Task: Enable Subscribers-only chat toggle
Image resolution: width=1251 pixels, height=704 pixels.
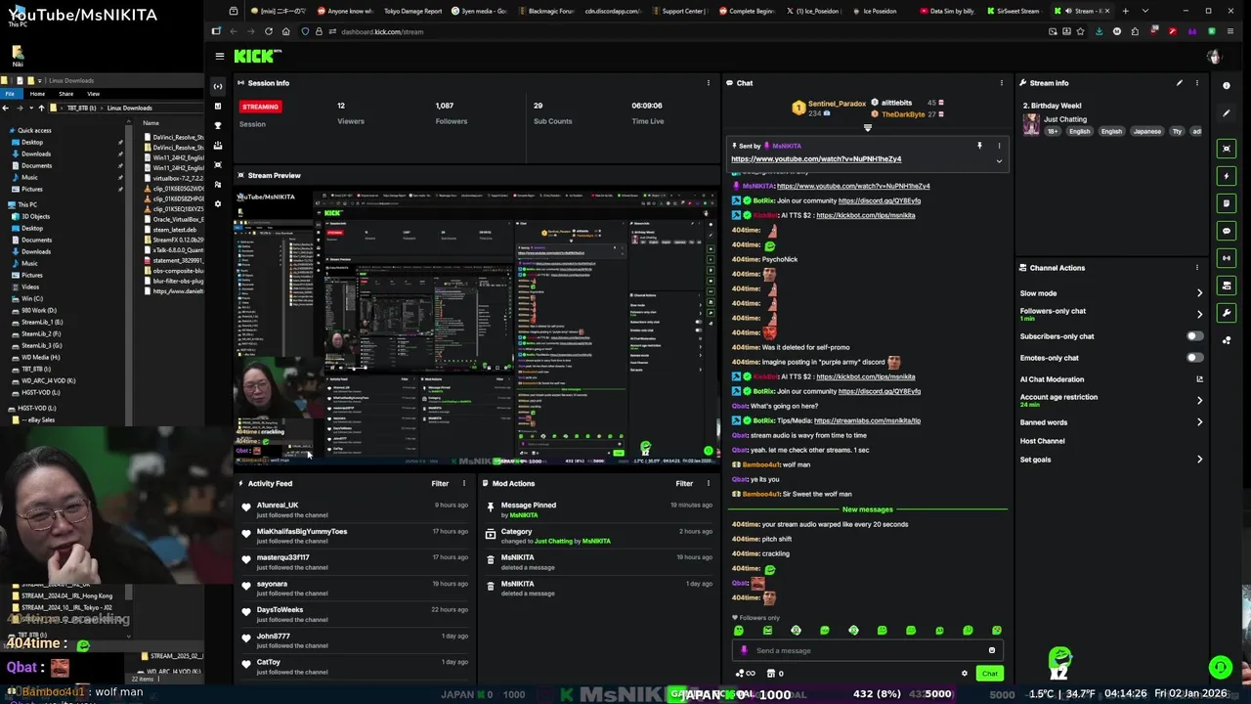Action: pyautogui.click(x=1194, y=336)
